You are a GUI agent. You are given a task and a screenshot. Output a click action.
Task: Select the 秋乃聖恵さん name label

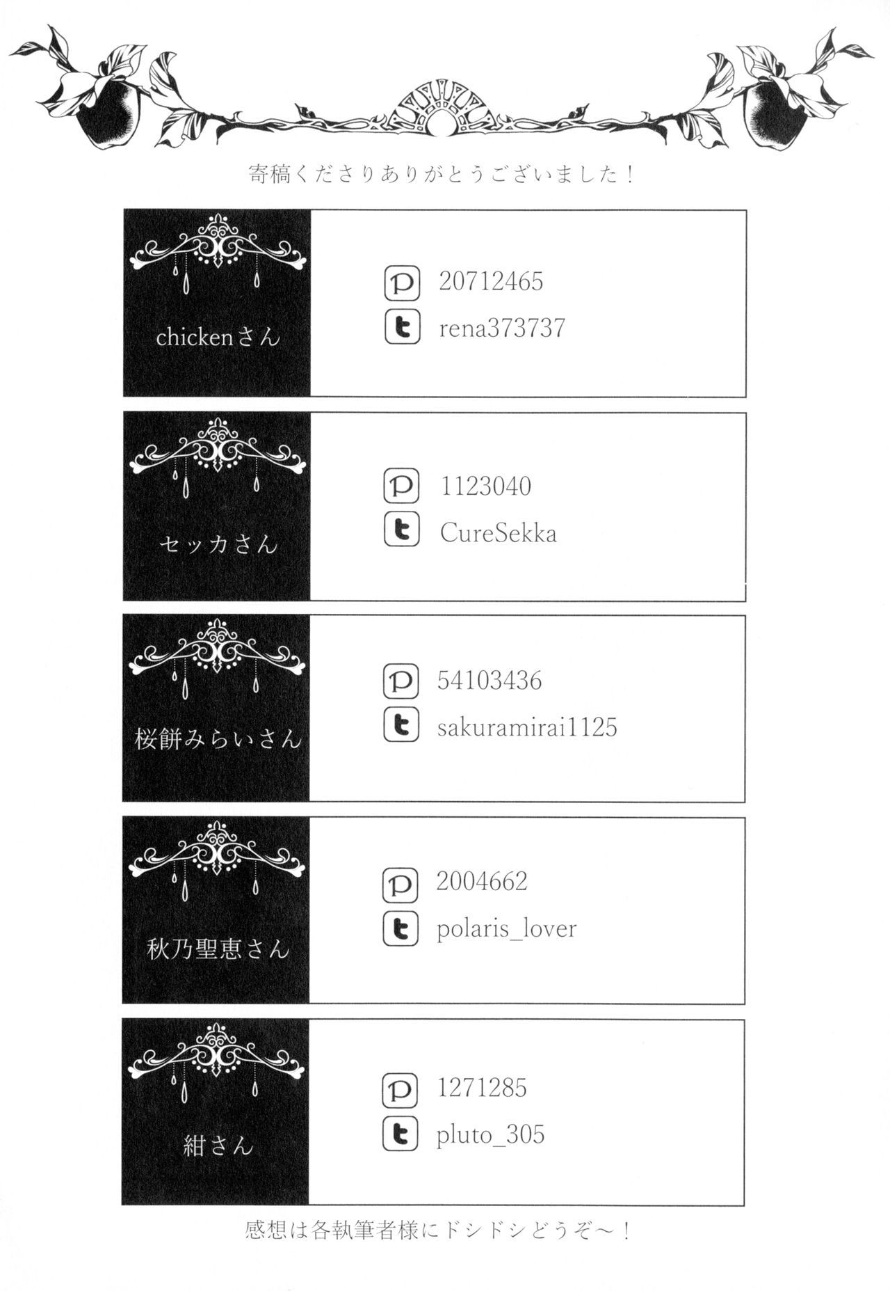tap(218, 949)
